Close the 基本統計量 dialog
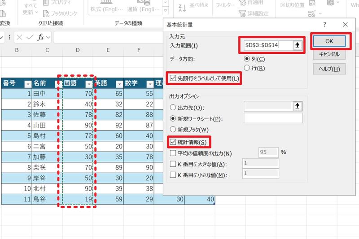Viewport: 359px width, 239px height. click(x=345, y=25)
